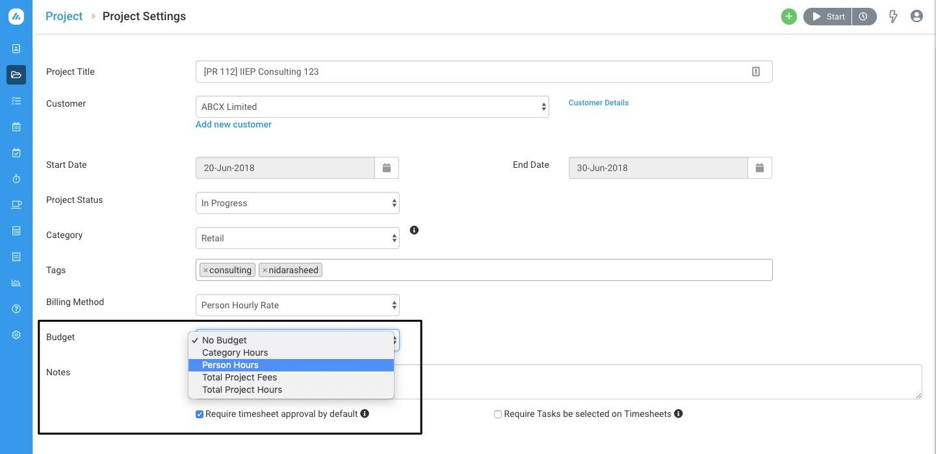Enable Require Tasks be selected on Timesheets

pos(498,414)
